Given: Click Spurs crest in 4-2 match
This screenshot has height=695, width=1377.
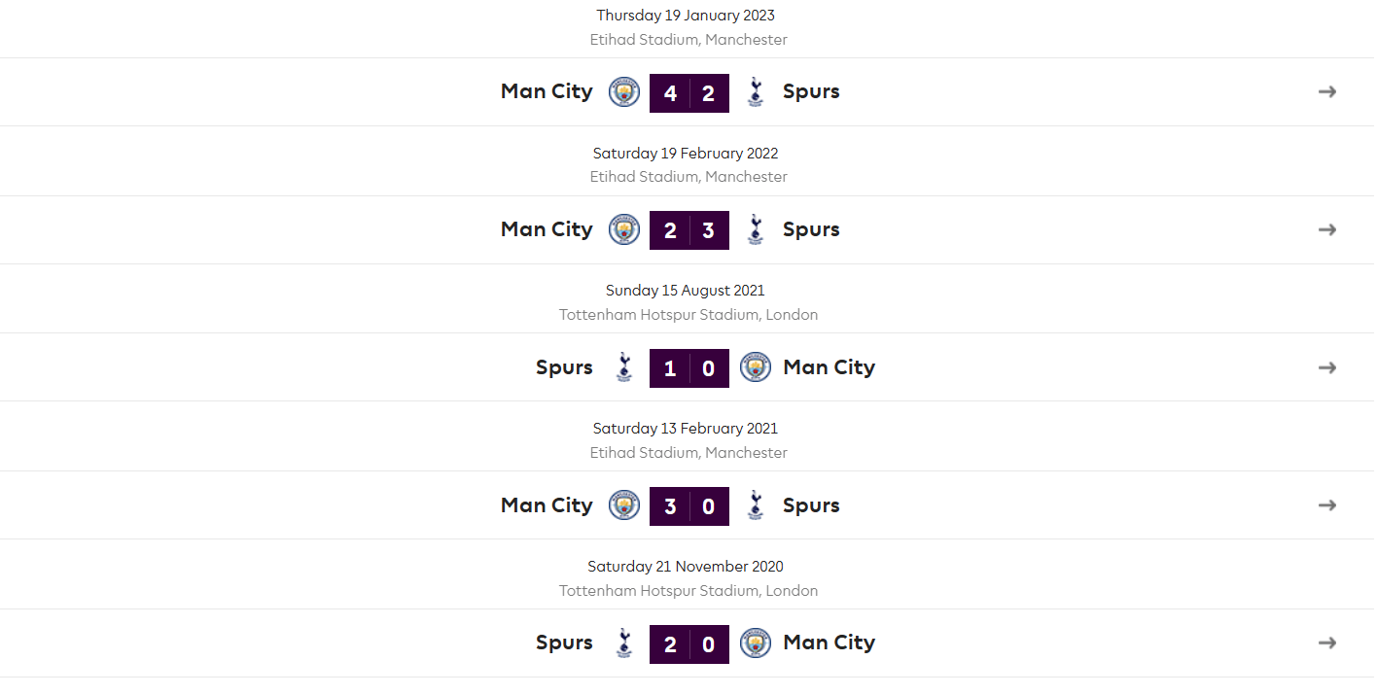Looking at the screenshot, I should tap(756, 92).
